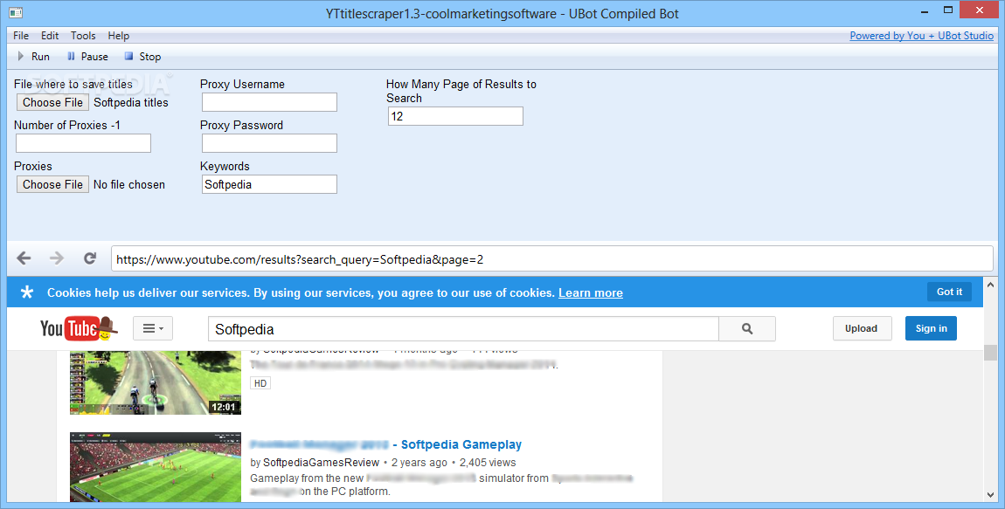Screen dimensions: 1005x509
Task: Open the Tools menu
Action: coord(83,36)
